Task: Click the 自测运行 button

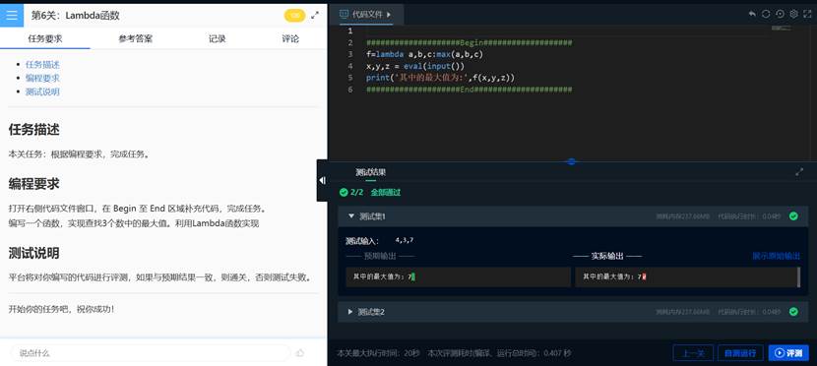Action: [x=740, y=353]
